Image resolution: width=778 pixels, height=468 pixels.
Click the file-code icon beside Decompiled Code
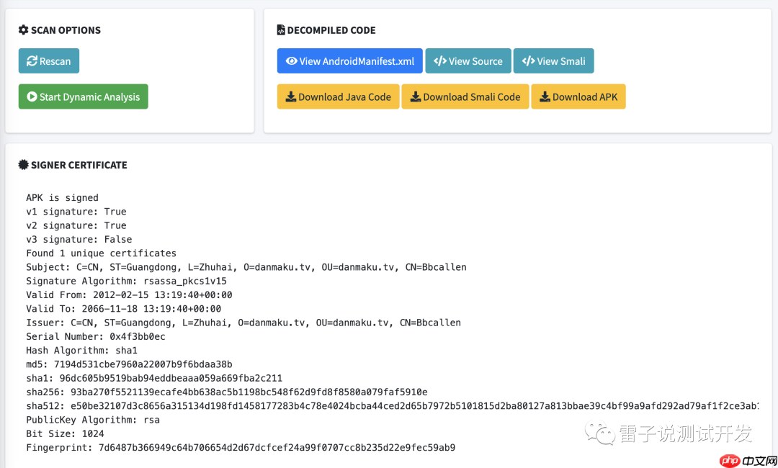point(281,30)
